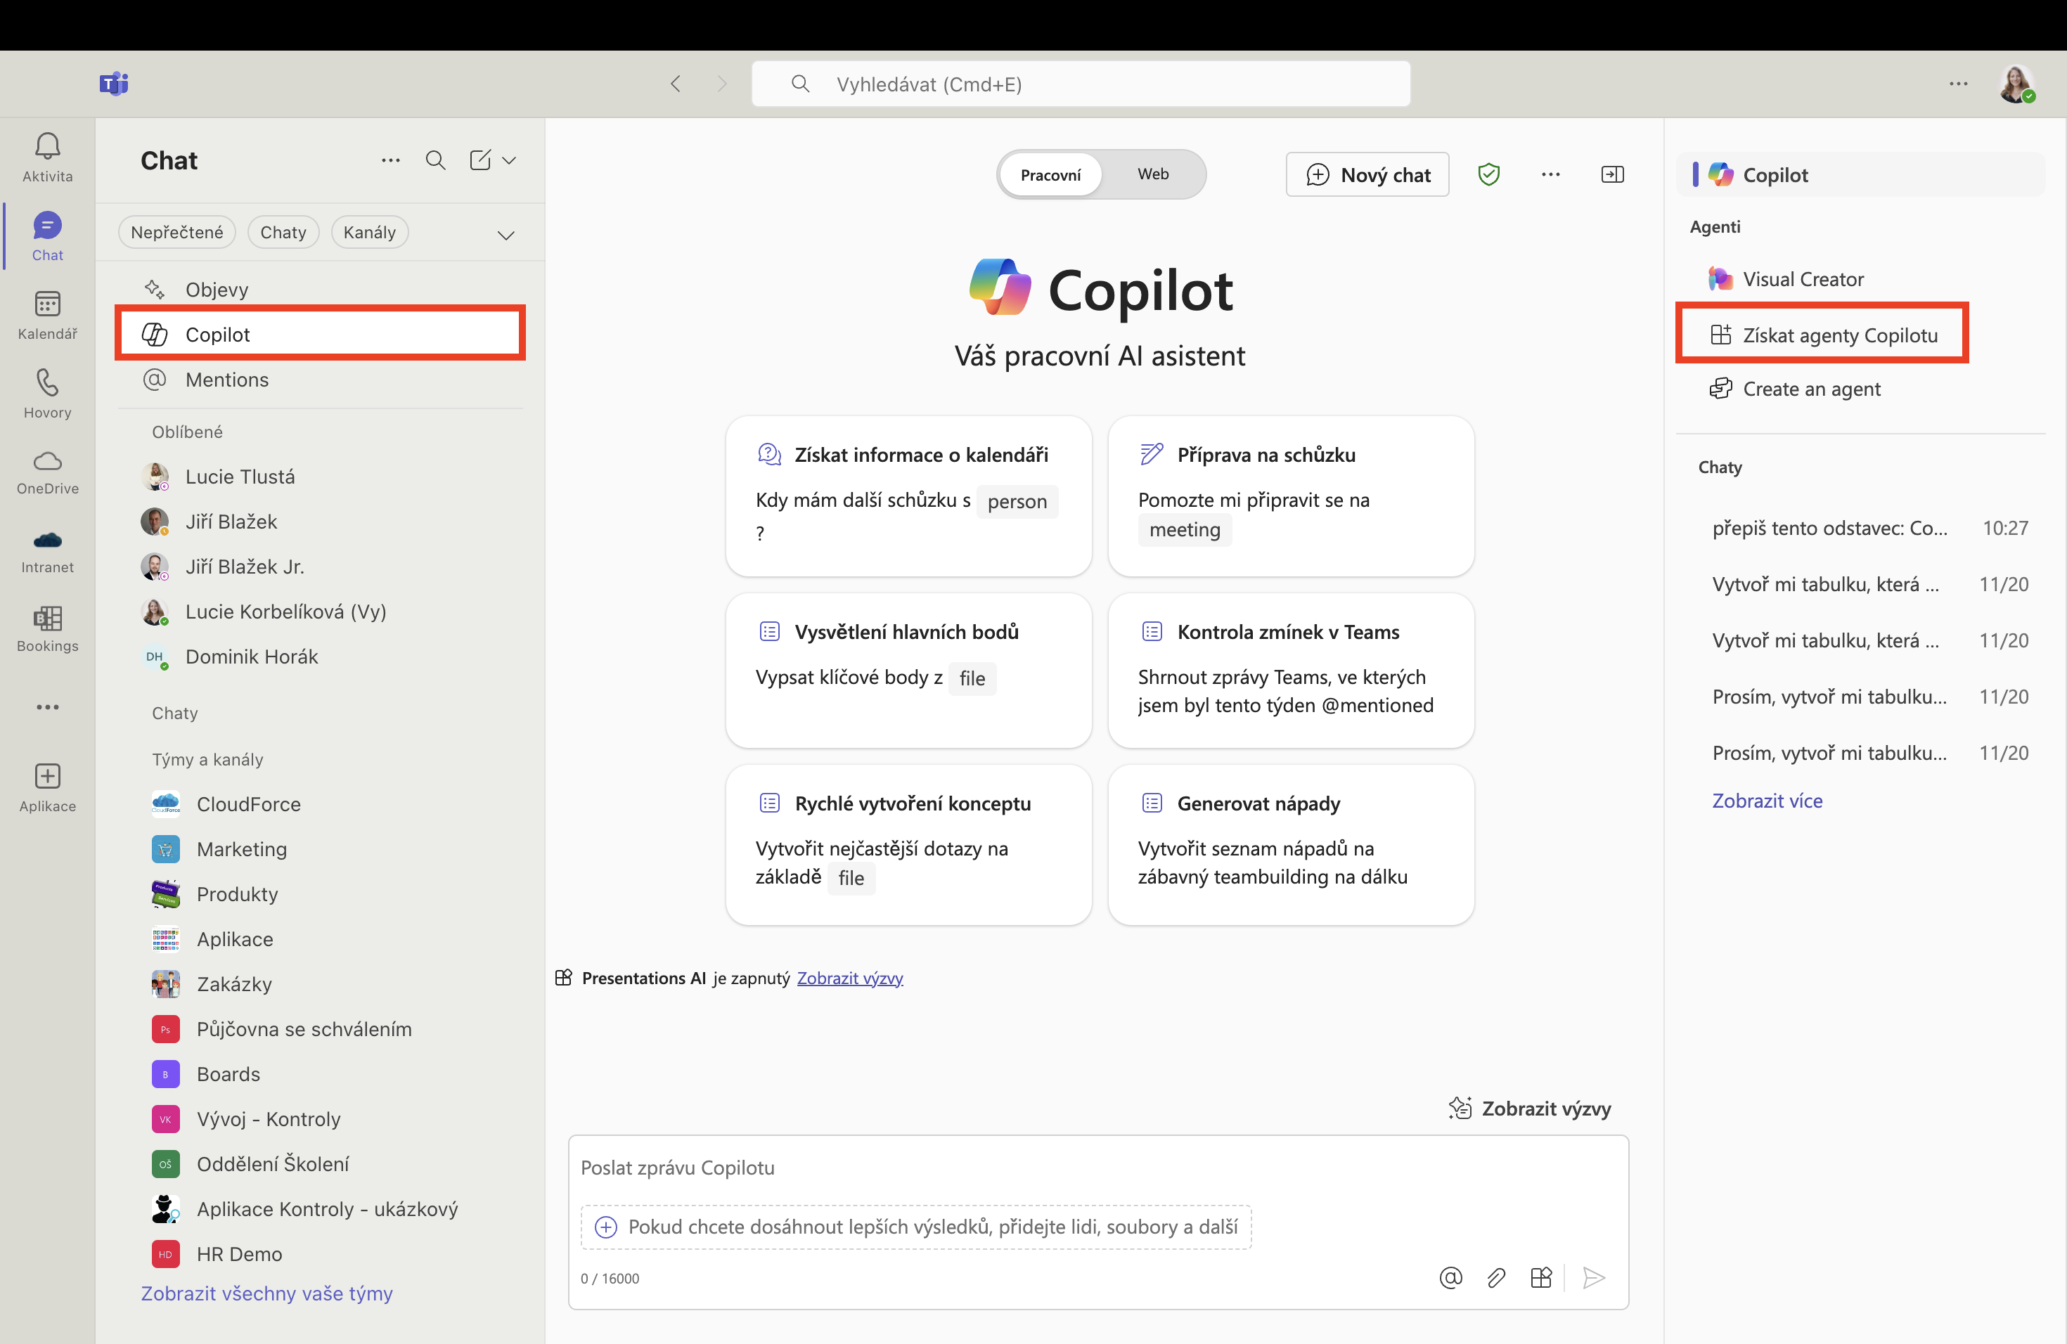Open Aplikace add apps icon

[48, 776]
